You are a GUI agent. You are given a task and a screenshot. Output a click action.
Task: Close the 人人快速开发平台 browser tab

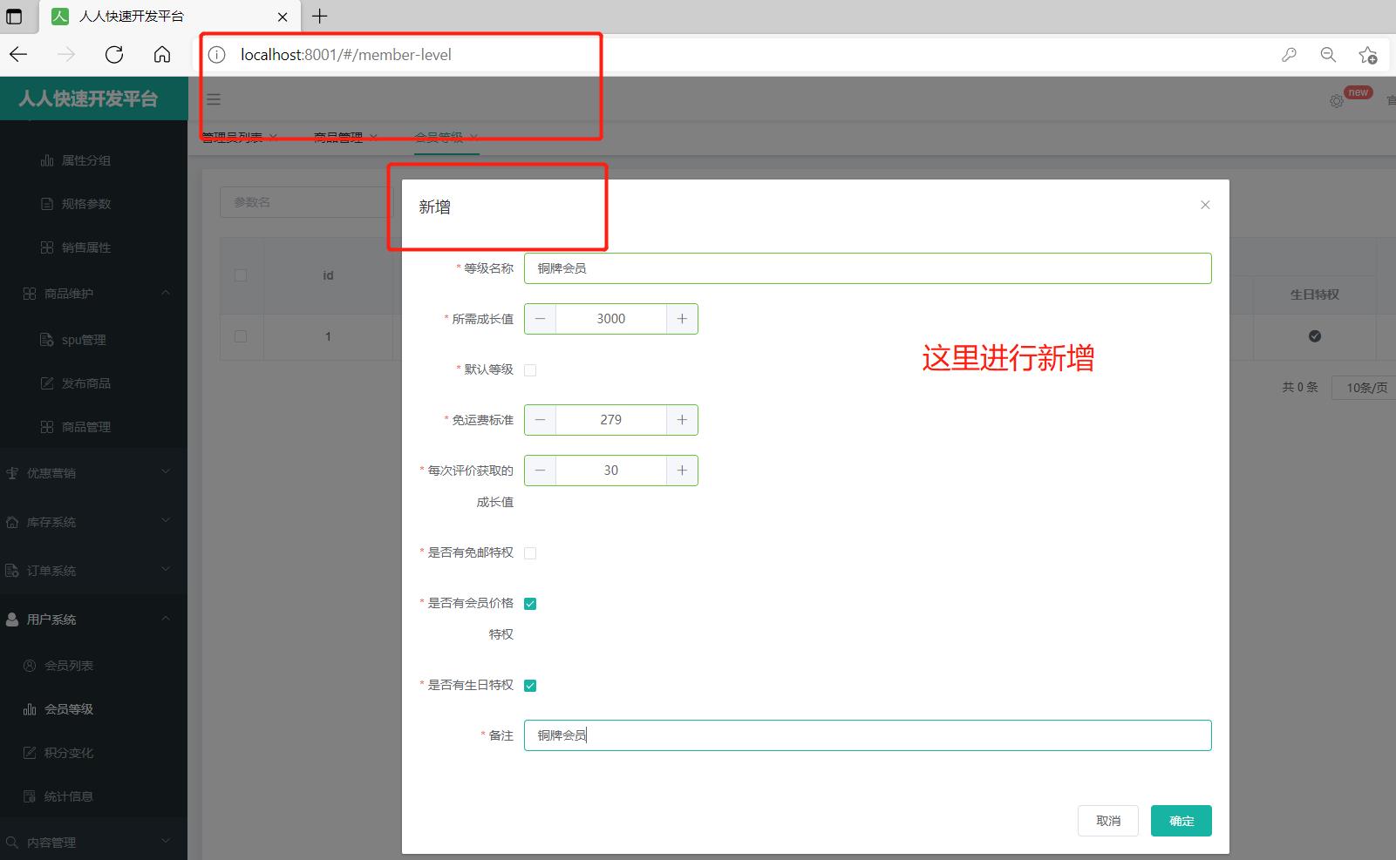(283, 17)
